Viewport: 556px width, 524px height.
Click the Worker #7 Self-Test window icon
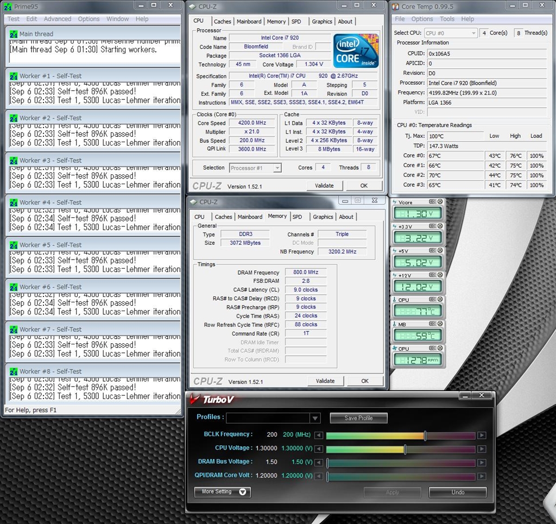(14, 330)
